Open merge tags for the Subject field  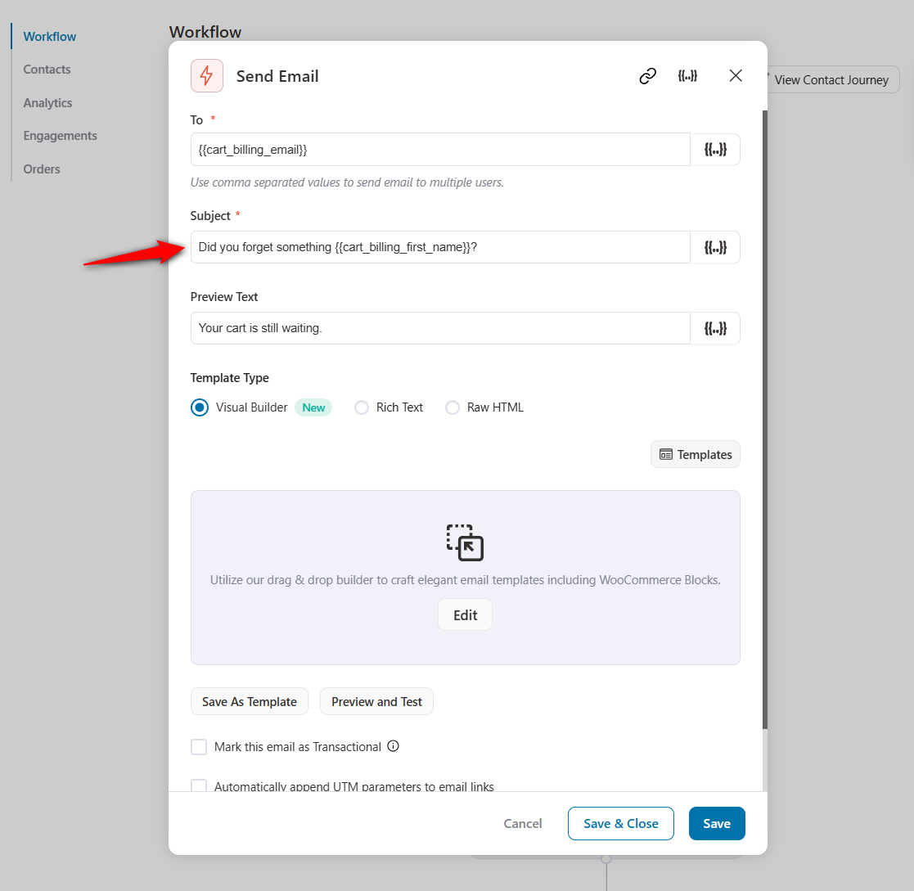coord(715,247)
